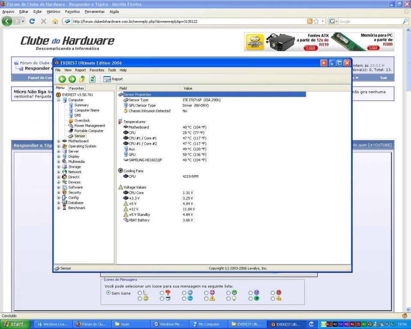Choose the light bulb message icon
This screenshot has height=329, width=411.
pos(228,299)
